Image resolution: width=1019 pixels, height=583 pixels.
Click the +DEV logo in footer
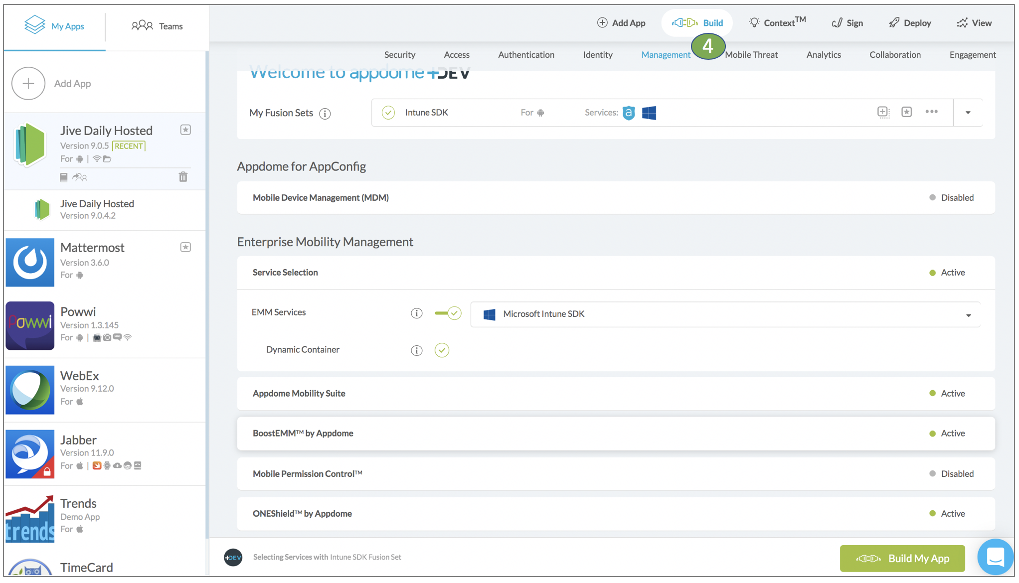pyautogui.click(x=233, y=557)
